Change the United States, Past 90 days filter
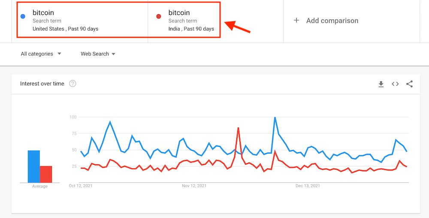The height and width of the screenshot is (218, 429). click(x=65, y=29)
